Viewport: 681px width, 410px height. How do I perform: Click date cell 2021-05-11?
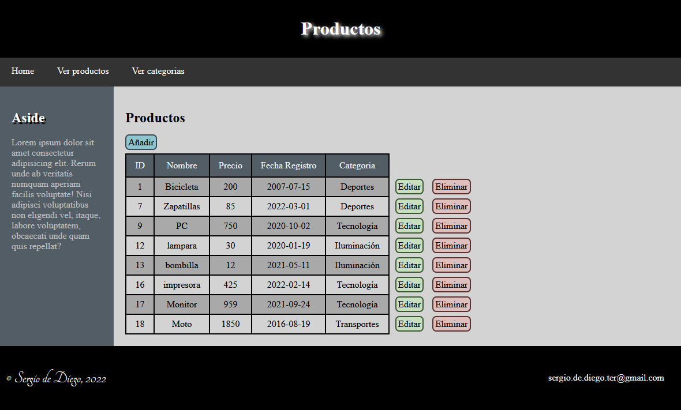coord(289,265)
